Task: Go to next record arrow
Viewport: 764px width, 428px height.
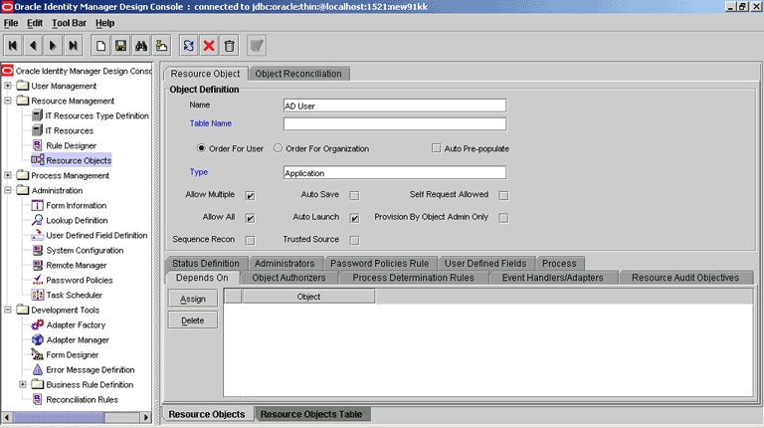Action: [53, 46]
